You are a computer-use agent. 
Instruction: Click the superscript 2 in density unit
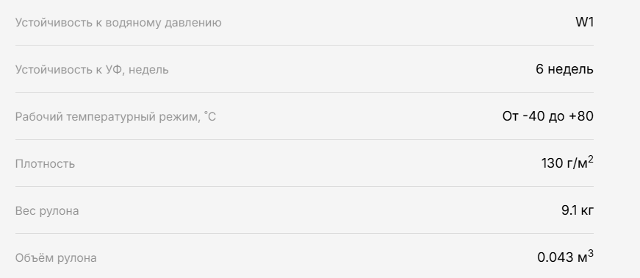(591, 160)
